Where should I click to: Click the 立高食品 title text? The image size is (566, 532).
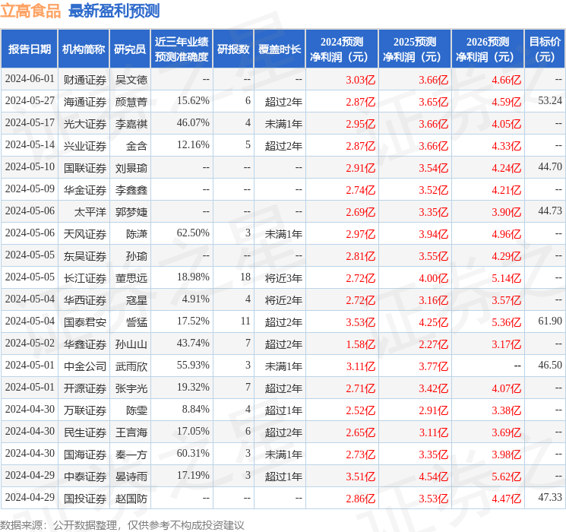30,11
